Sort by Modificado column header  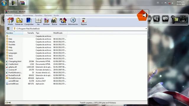pyautogui.click(x=60, y=33)
